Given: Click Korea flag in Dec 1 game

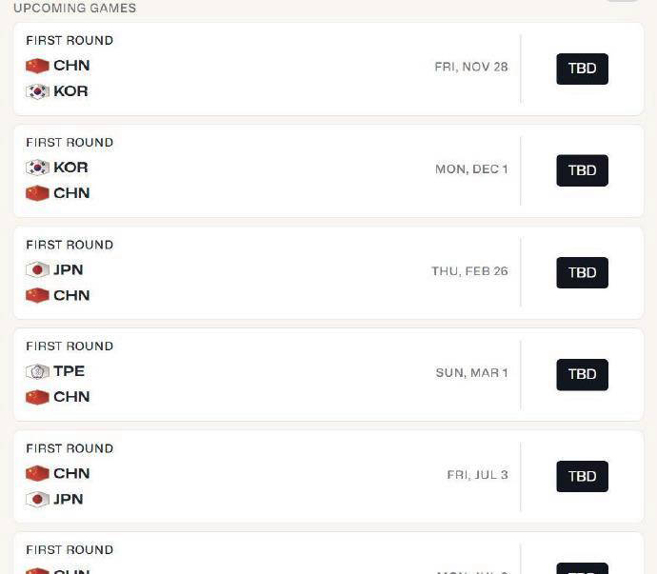Looking at the screenshot, I should click(x=37, y=168).
